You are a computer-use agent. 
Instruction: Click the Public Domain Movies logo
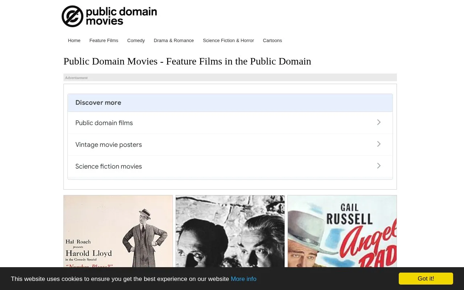(109, 16)
